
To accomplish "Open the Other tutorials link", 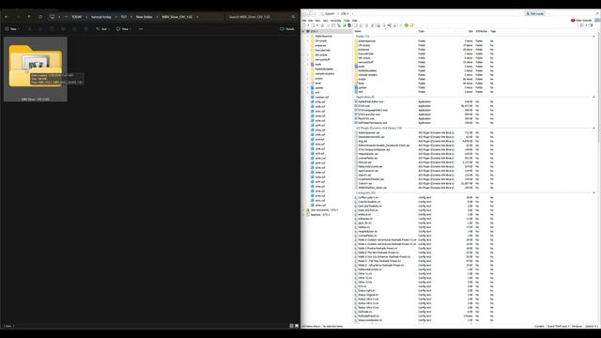I will (584, 21).
